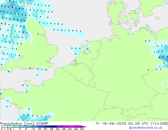The width and height of the screenshot is (168, 130).
Task: Open the weatheronline.co.uk copyright link
Action: coord(146,128)
